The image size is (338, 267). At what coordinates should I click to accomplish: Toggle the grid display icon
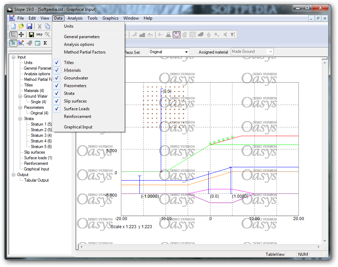(x=13, y=35)
